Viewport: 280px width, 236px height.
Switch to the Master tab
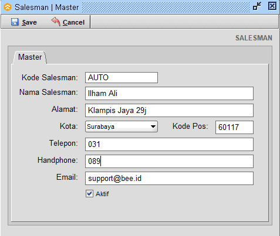[x=30, y=57]
